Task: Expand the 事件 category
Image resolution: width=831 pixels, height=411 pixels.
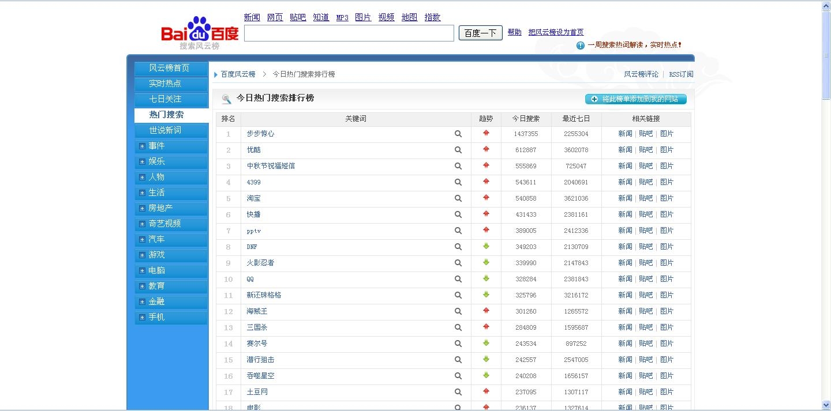Action: click(142, 146)
